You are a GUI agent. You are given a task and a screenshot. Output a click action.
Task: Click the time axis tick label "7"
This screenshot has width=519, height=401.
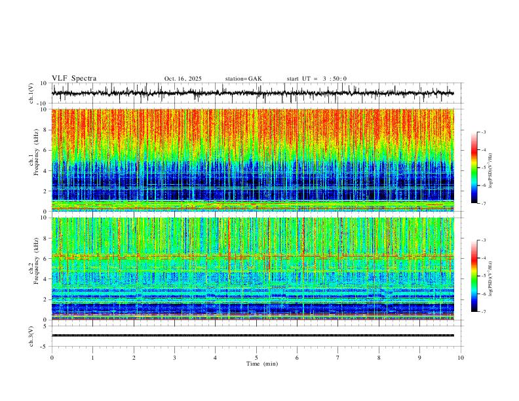click(338, 358)
